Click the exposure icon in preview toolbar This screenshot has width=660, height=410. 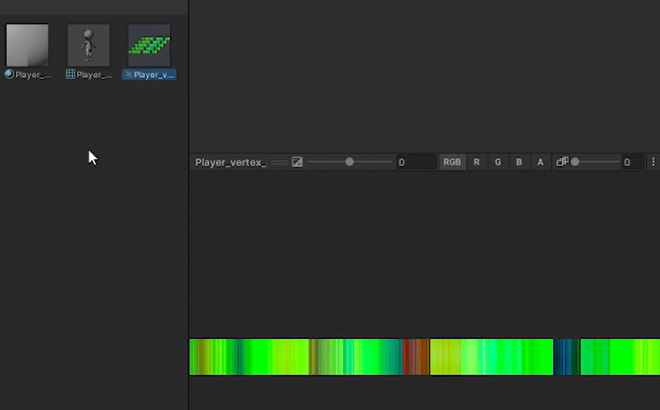tap(297, 162)
